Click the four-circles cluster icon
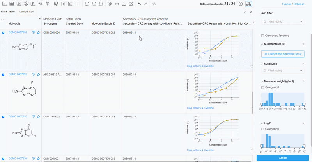This screenshot has height=162, width=312. point(56,4)
